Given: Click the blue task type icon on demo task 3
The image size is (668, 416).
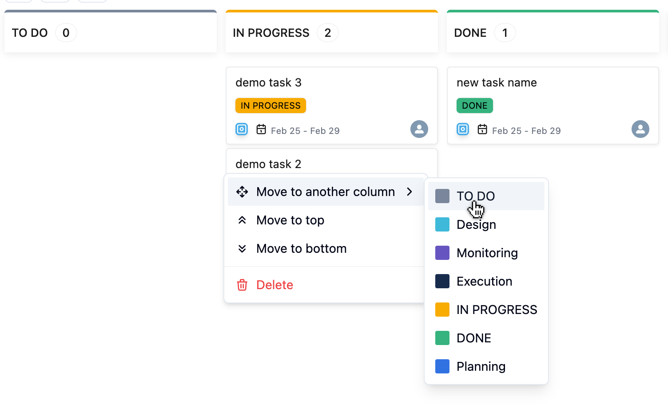Looking at the screenshot, I should click(x=242, y=130).
